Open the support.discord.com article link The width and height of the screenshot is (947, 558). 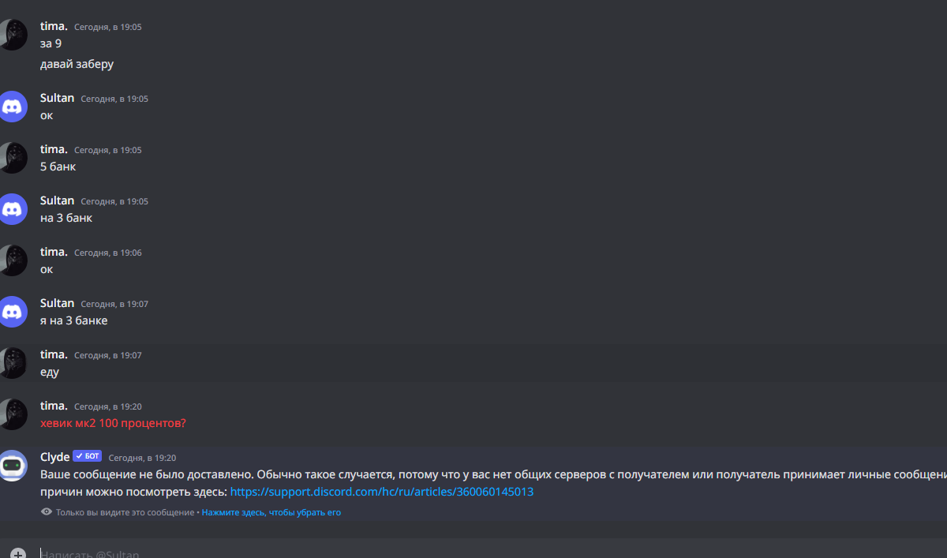point(382,492)
